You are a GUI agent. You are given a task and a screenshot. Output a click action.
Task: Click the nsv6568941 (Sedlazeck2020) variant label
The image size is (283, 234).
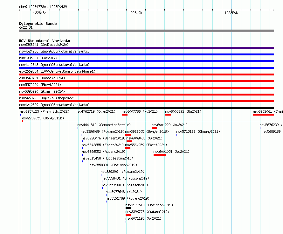(44, 45)
